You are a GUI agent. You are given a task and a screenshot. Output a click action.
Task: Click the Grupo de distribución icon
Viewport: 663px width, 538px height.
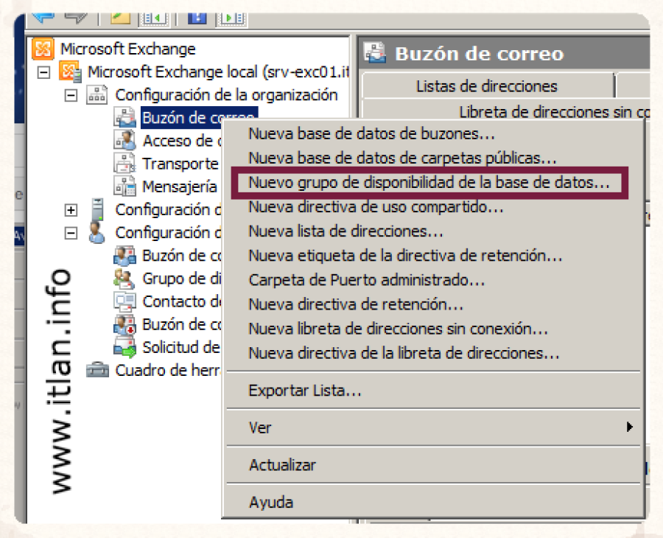click(124, 279)
